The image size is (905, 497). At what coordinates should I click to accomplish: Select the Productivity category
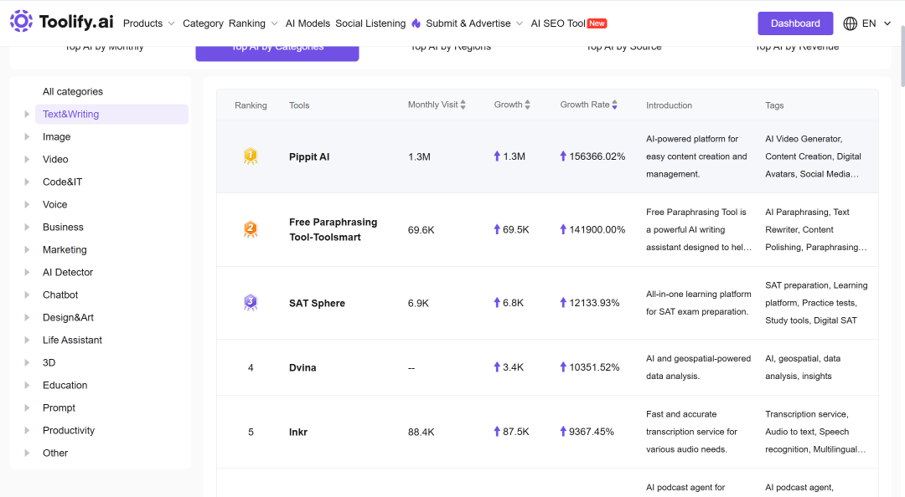tap(69, 430)
